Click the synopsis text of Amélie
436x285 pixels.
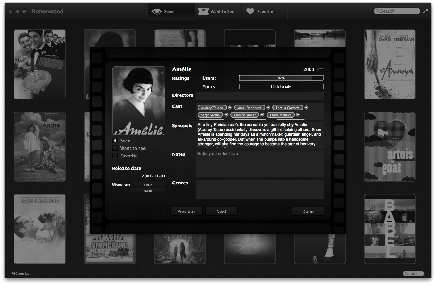pos(260,135)
